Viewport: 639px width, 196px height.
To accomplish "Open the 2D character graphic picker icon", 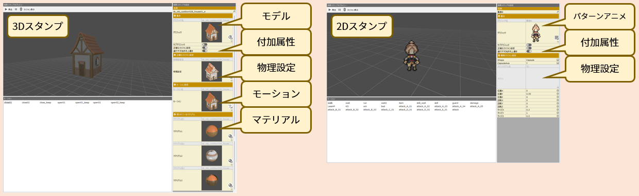I will (x=556, y=38).
